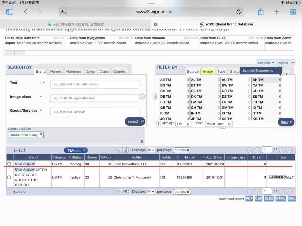This screenshot has width=302, height=226.
Task: Open the bottom options button
Action: (182, 192)
